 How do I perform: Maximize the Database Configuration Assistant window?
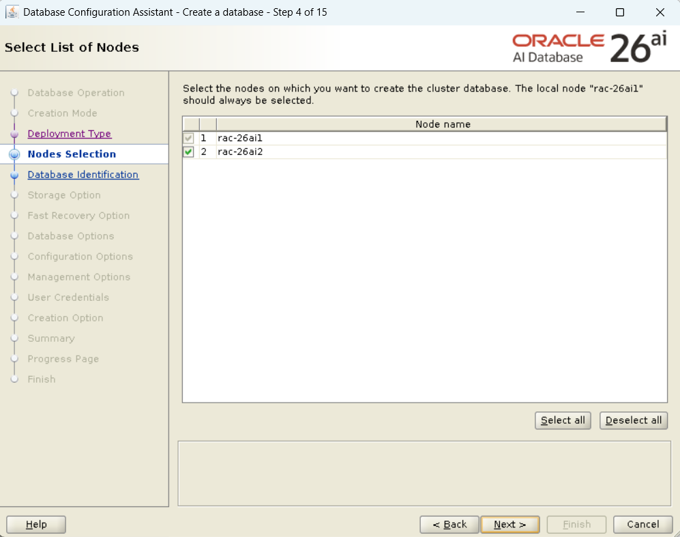click(x=619, y=12)
